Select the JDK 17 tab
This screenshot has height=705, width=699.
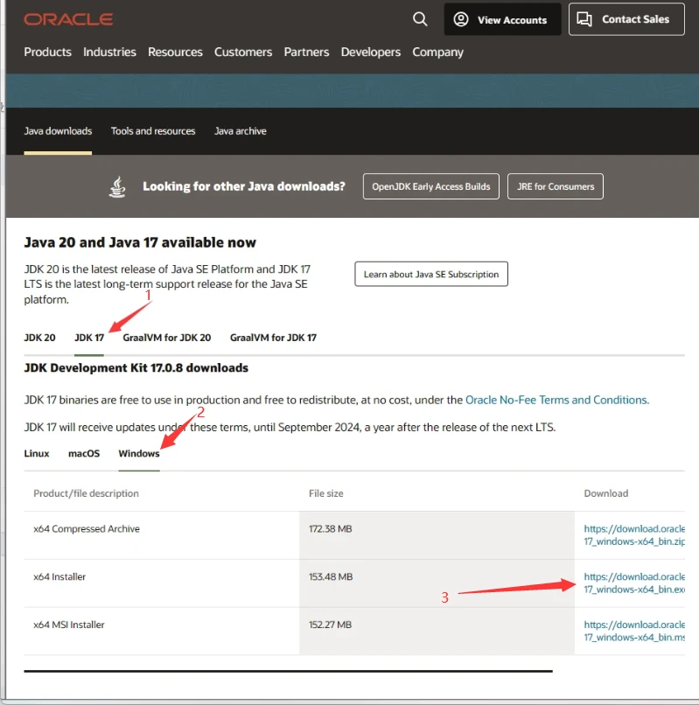pyautogui.click(x=89, y=338)
